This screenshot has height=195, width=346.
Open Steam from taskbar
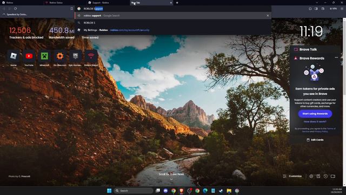click(221, 191)
